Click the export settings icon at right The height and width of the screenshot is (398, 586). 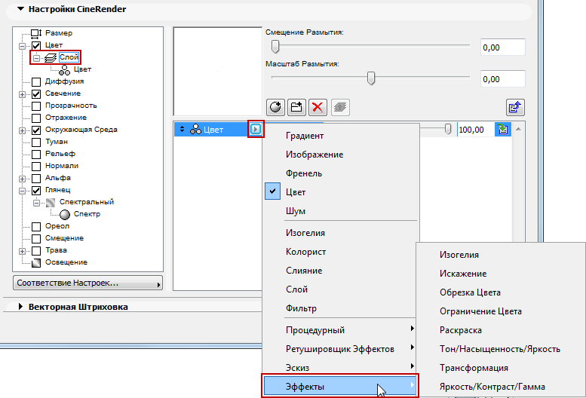515,108
